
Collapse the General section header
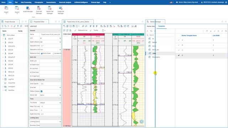pos(45,31)
